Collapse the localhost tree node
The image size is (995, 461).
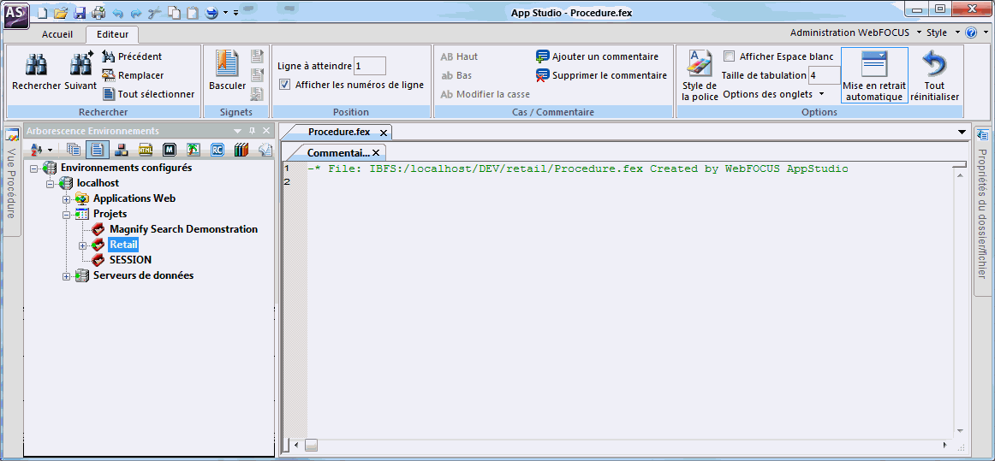(51, 183)
